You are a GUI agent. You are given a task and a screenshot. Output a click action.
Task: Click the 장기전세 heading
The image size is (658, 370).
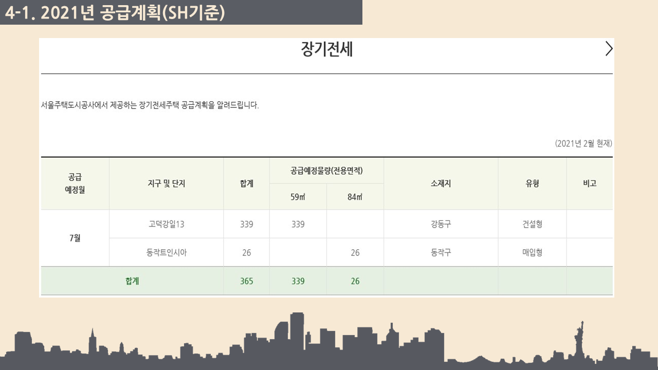(x=326, y=50)
